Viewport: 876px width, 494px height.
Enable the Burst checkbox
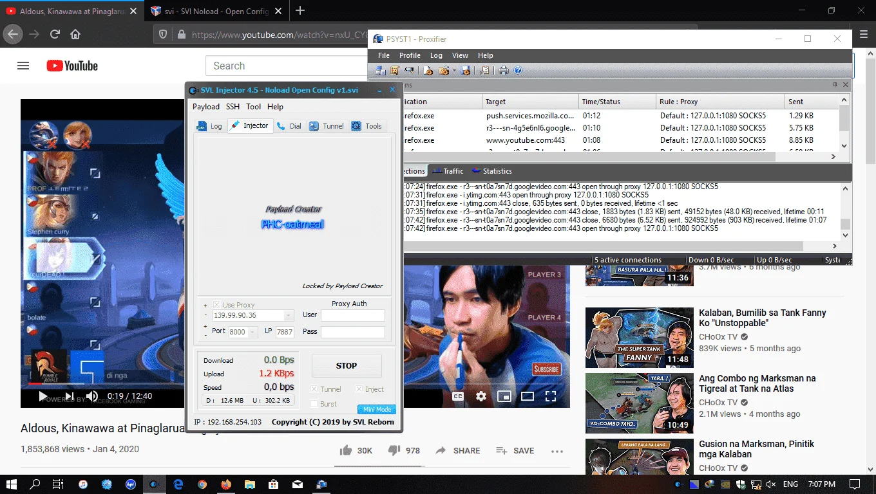pos(314,404)
